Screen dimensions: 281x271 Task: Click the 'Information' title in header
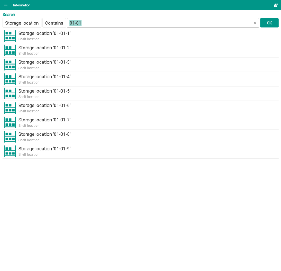[x=22, y=5]
